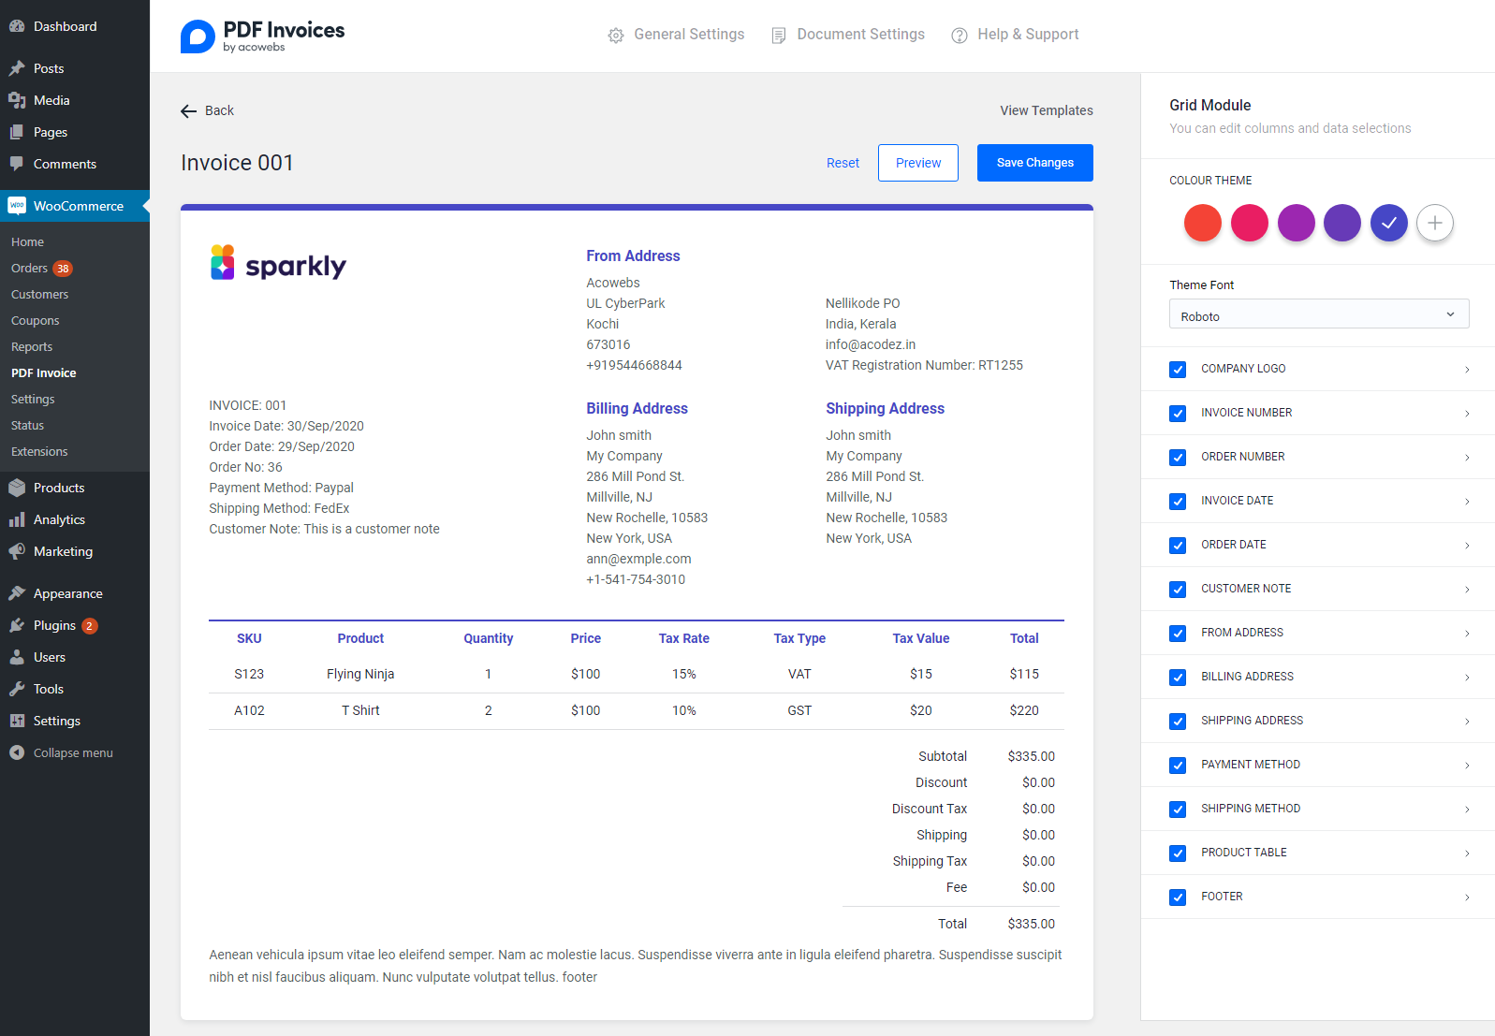Open Reports submenu item
The height and width of the screenshot is (1036, 1495).
pyautogui.click(x=32, y=346)
